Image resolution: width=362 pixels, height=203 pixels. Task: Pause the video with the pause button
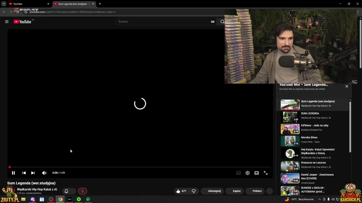pyautogui.click(x=13, y=173)
